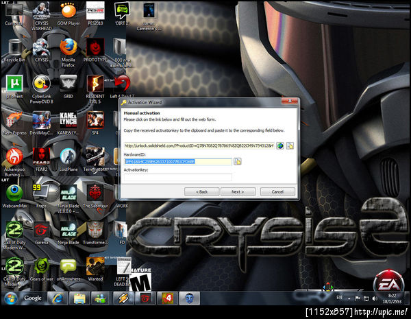Open Ashampoo Burning shortcut
The width and height of the screenshot is (411, 319).
(14, 163)
